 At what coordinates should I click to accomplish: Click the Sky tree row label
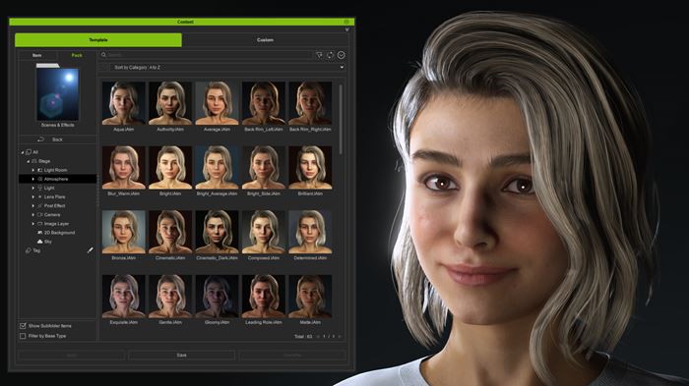(x=48, y=242)
